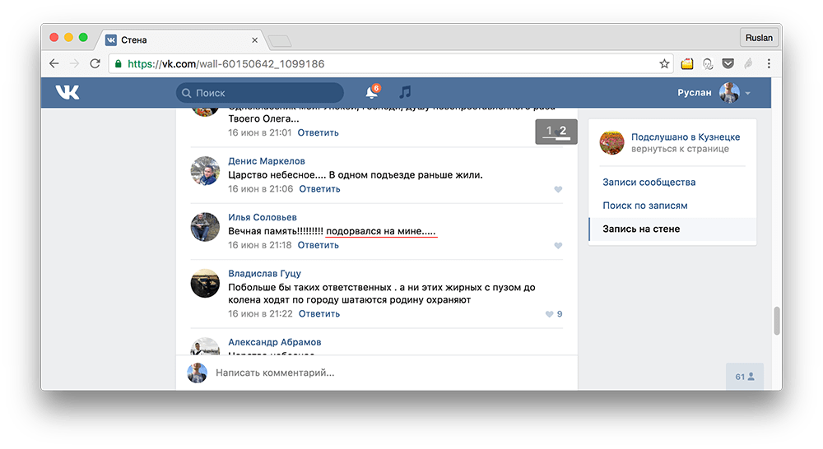
Task: Click Руслан avatar in the header
Action: click(x=729, y=93)
